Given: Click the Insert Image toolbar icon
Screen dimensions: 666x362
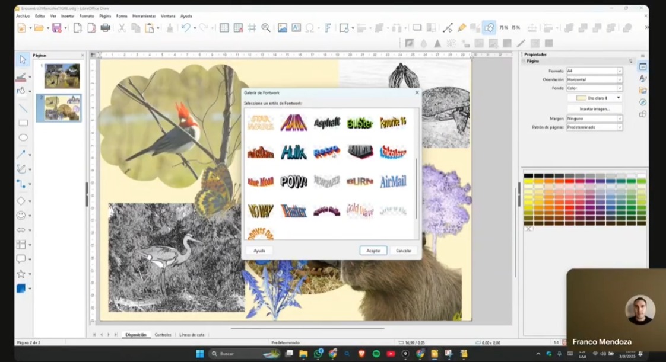Looking at the screenshot, I should (x=283, y=28).
